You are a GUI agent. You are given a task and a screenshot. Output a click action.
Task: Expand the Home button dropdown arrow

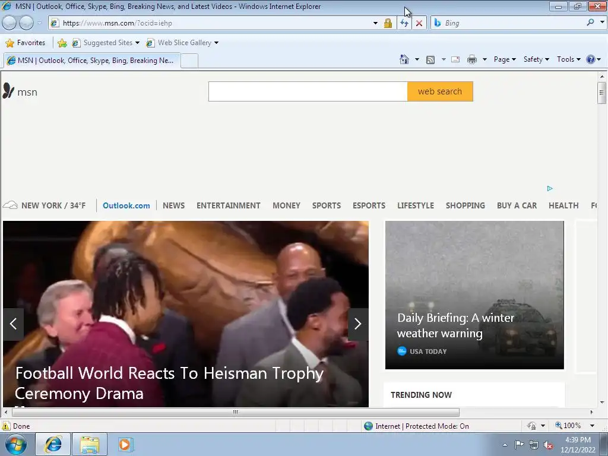(417, 59)
